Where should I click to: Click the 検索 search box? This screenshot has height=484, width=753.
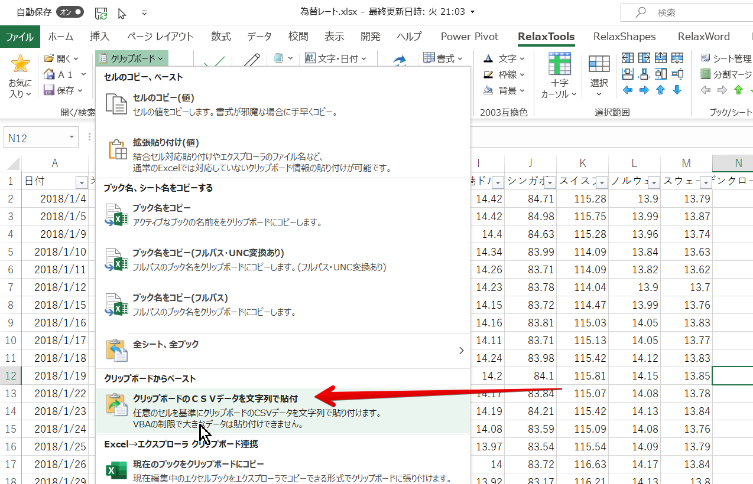686,12
